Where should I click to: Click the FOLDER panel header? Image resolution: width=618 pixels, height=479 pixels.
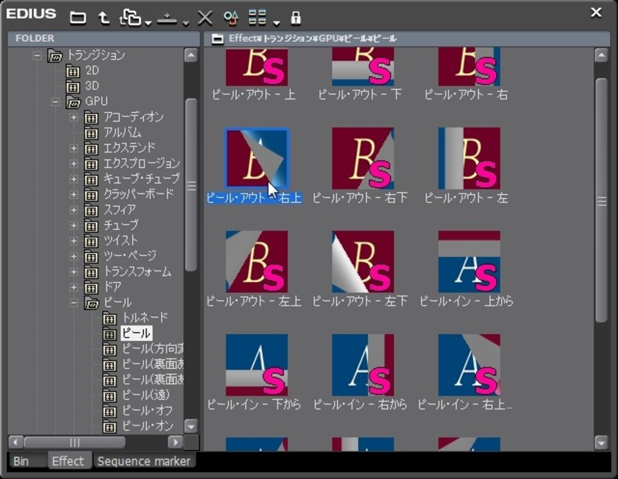(x=103, y=39)
